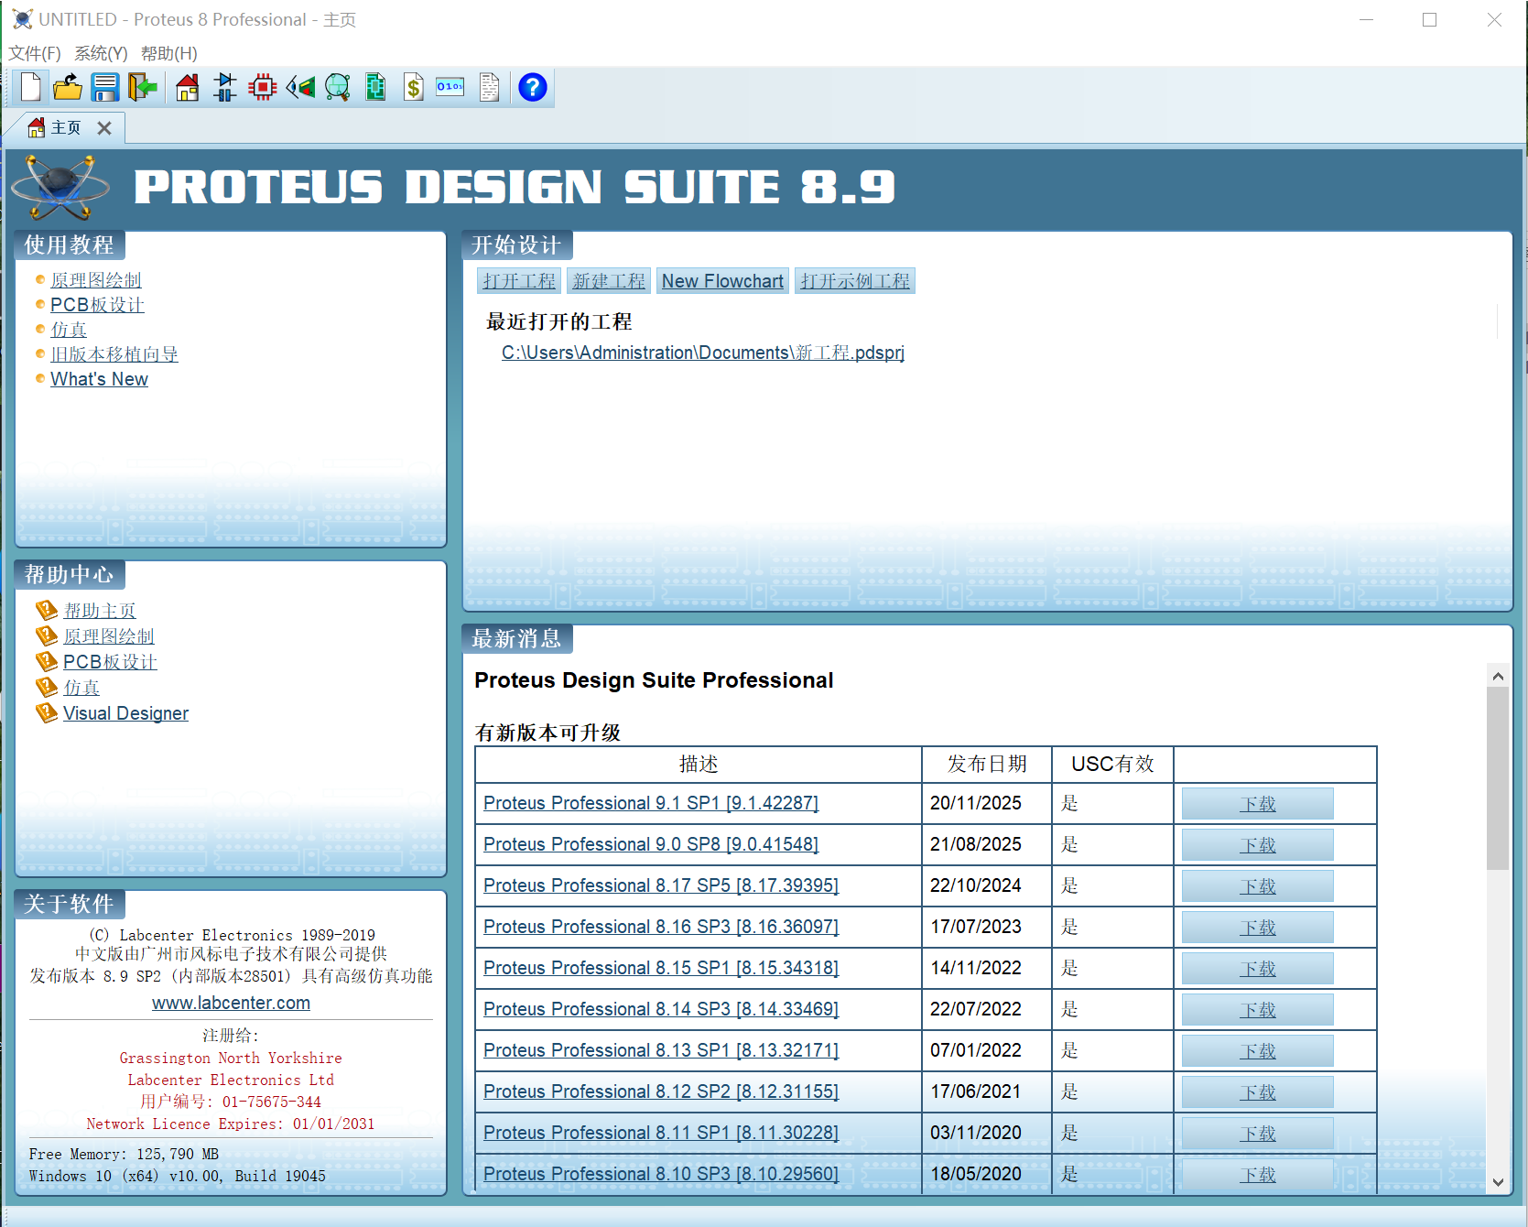Go to Home page toolbar icon
Screen dimensions: 1528x1227
(x=188, y=87)
